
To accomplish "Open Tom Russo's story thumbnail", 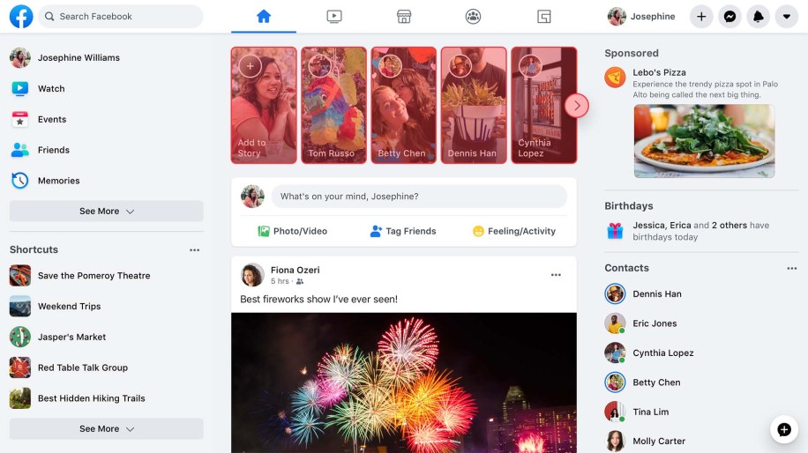I will click(334, 105).
